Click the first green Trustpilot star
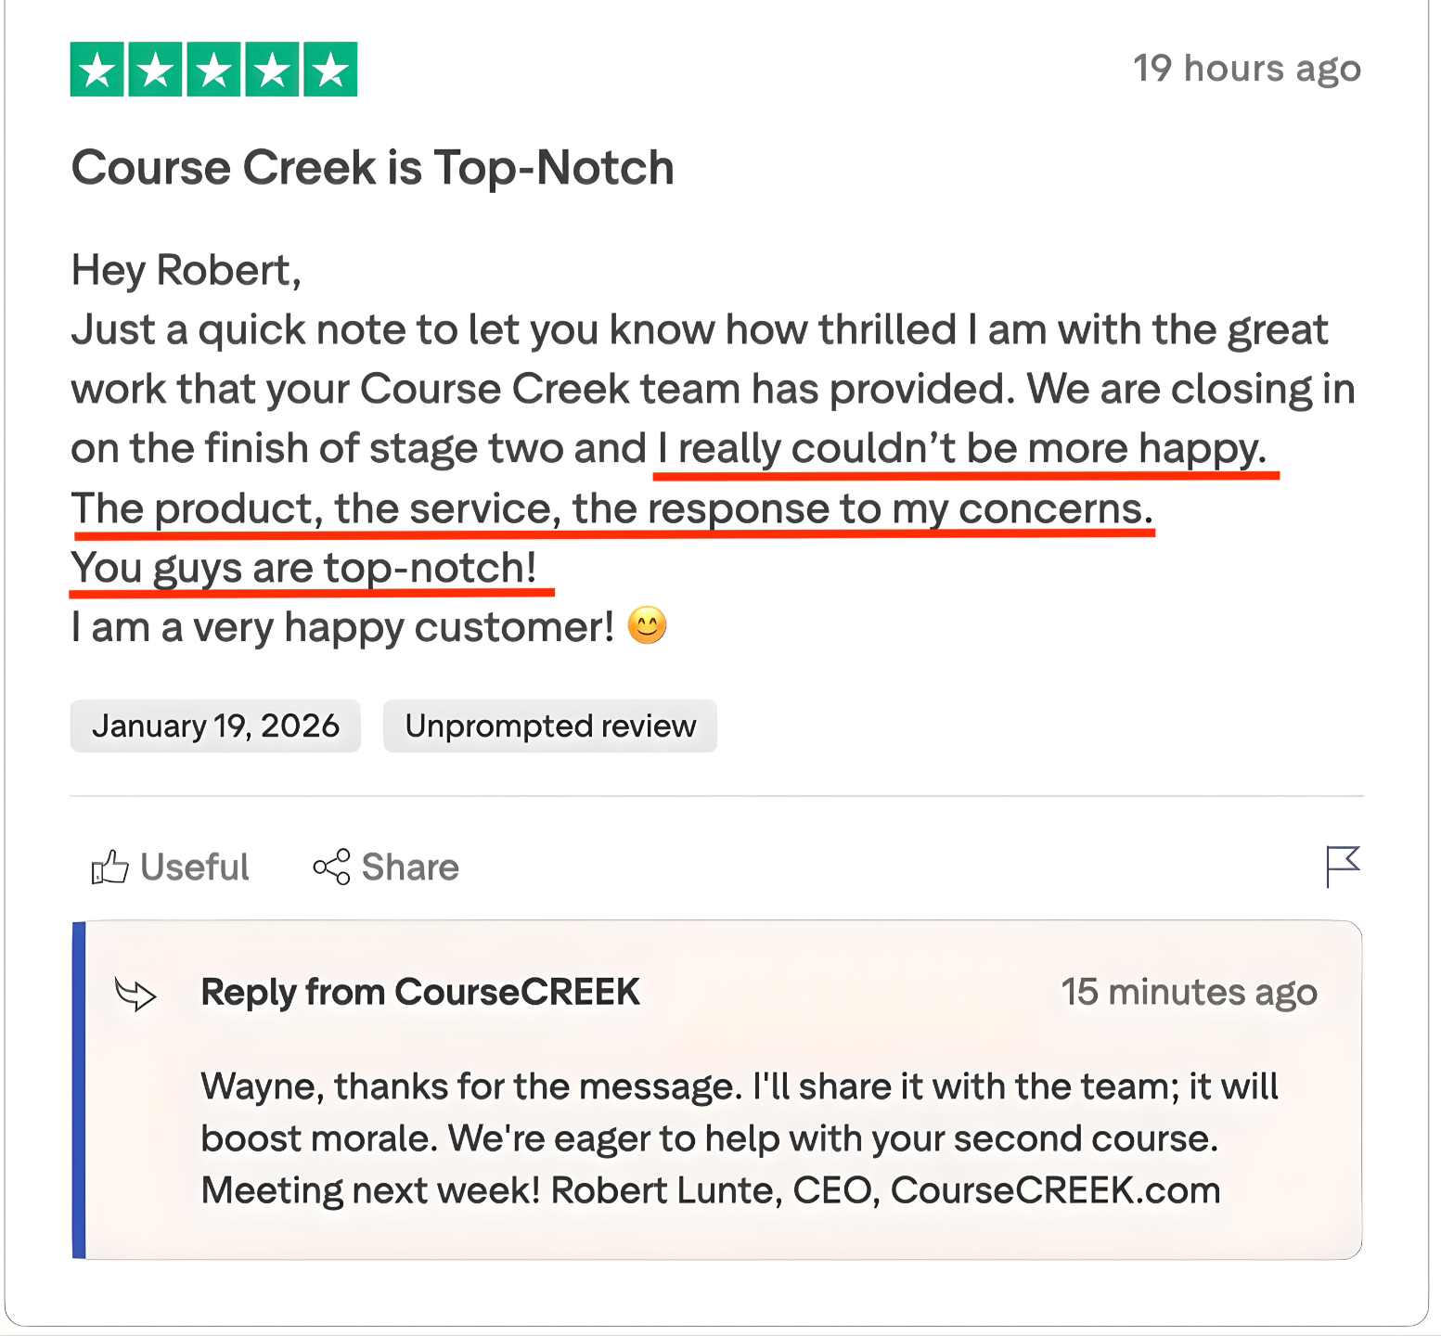The width and height of the screenshot is (1441, 1336). [x=99, y=69]
